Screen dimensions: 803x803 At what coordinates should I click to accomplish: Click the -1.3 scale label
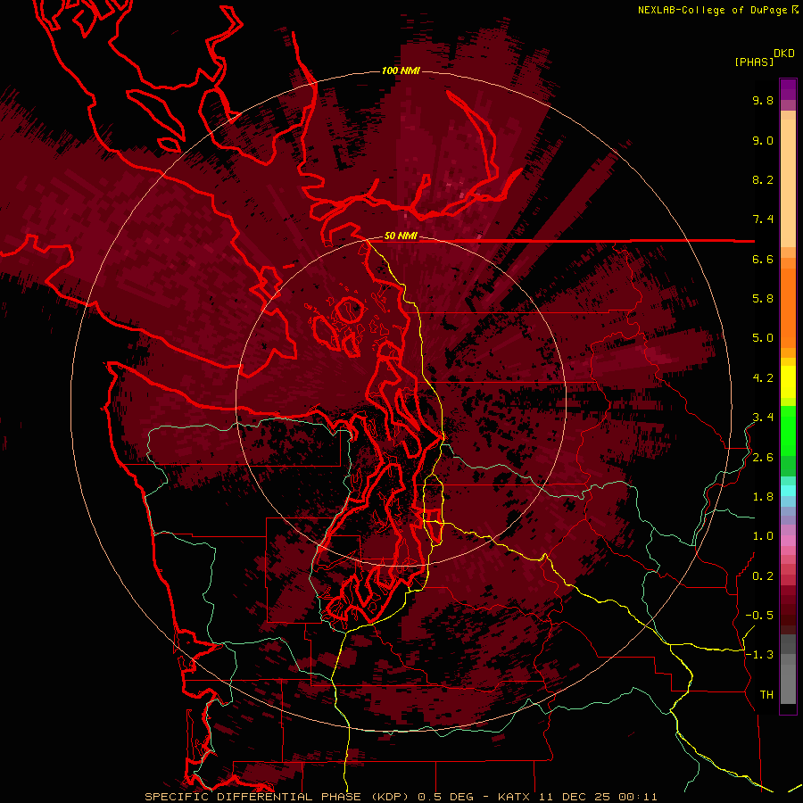(759, 655)
